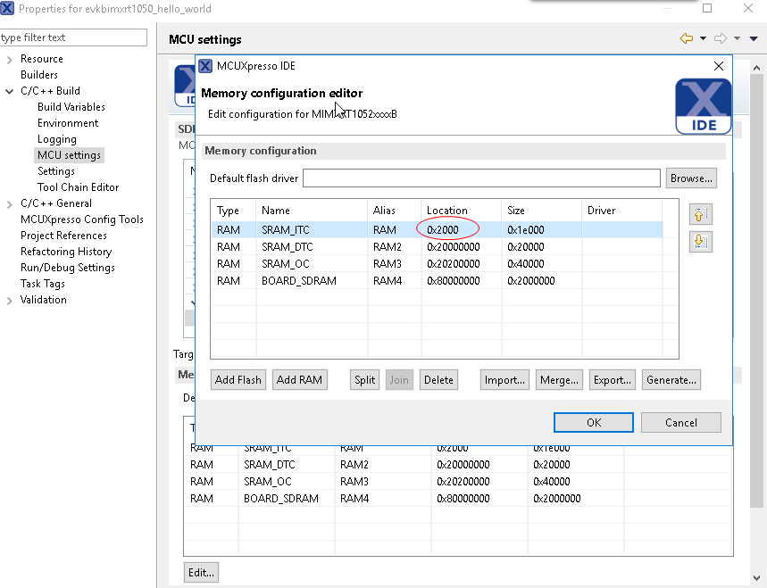
Task: Open the Environment properties page
Action: pos(68,123)
